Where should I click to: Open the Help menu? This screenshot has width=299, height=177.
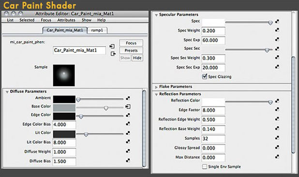102,20
